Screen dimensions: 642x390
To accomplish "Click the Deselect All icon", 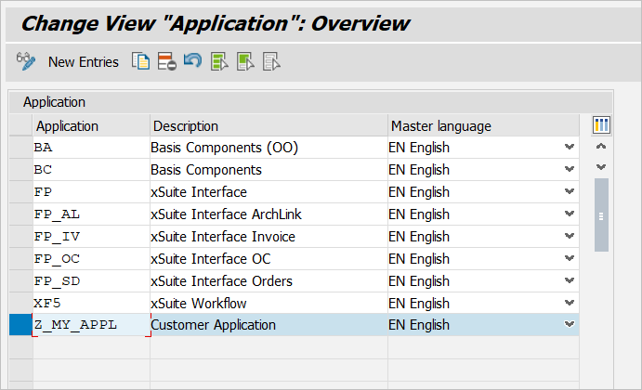I will 271,62.
